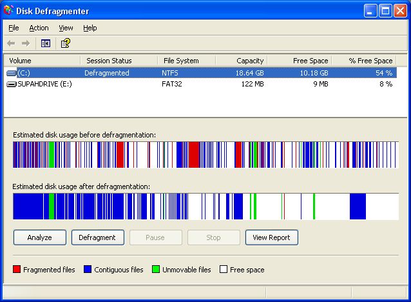This screenshot has height=302, width=411.
Task: Select the (C:) drive icon
Action: pos(12,73)
